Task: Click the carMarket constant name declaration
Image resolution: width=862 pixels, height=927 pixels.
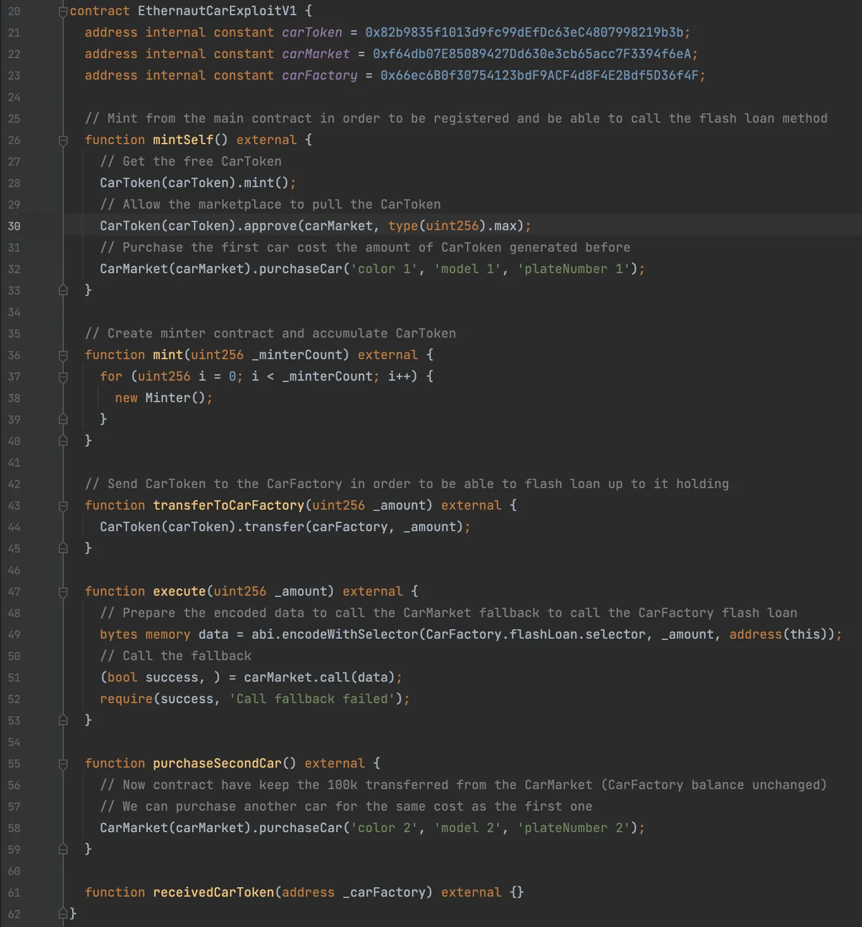Action: click(x=316, y=54)
